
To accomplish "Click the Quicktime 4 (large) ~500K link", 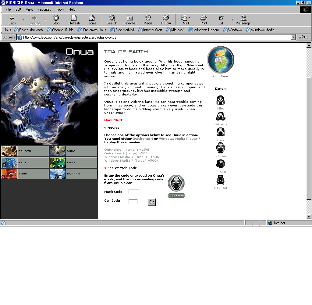I will [127, 153].
